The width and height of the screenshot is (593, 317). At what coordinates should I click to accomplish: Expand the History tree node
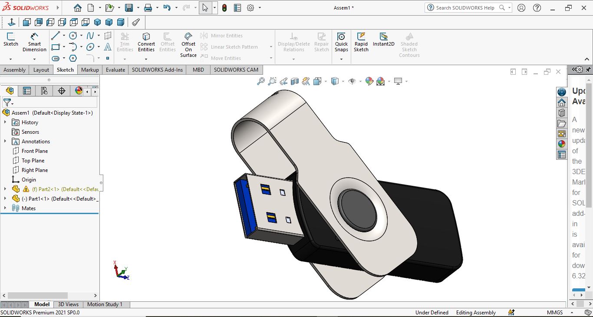pos(5,122)
